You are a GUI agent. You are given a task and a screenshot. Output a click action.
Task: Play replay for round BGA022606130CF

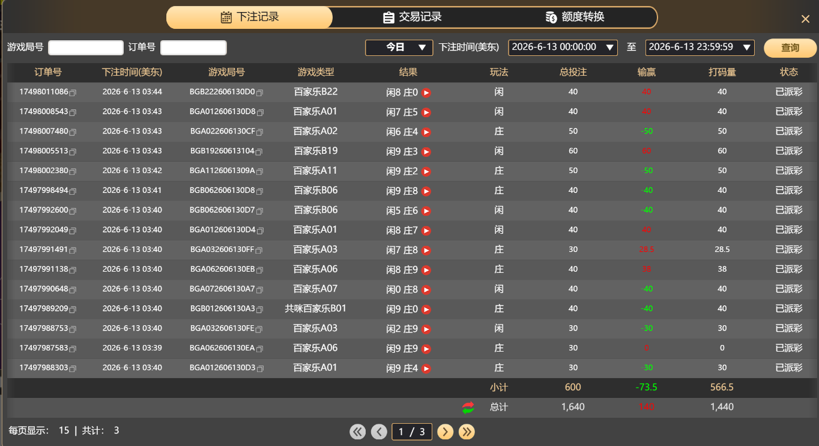[426, 132]
